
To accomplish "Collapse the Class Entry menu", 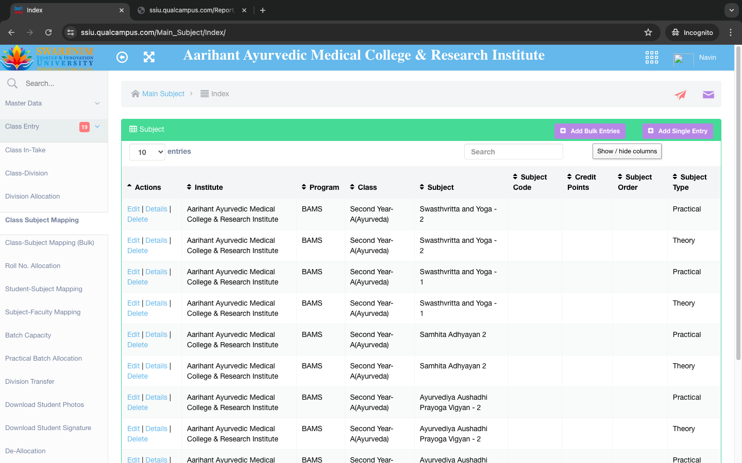I will tap(54, 127).
